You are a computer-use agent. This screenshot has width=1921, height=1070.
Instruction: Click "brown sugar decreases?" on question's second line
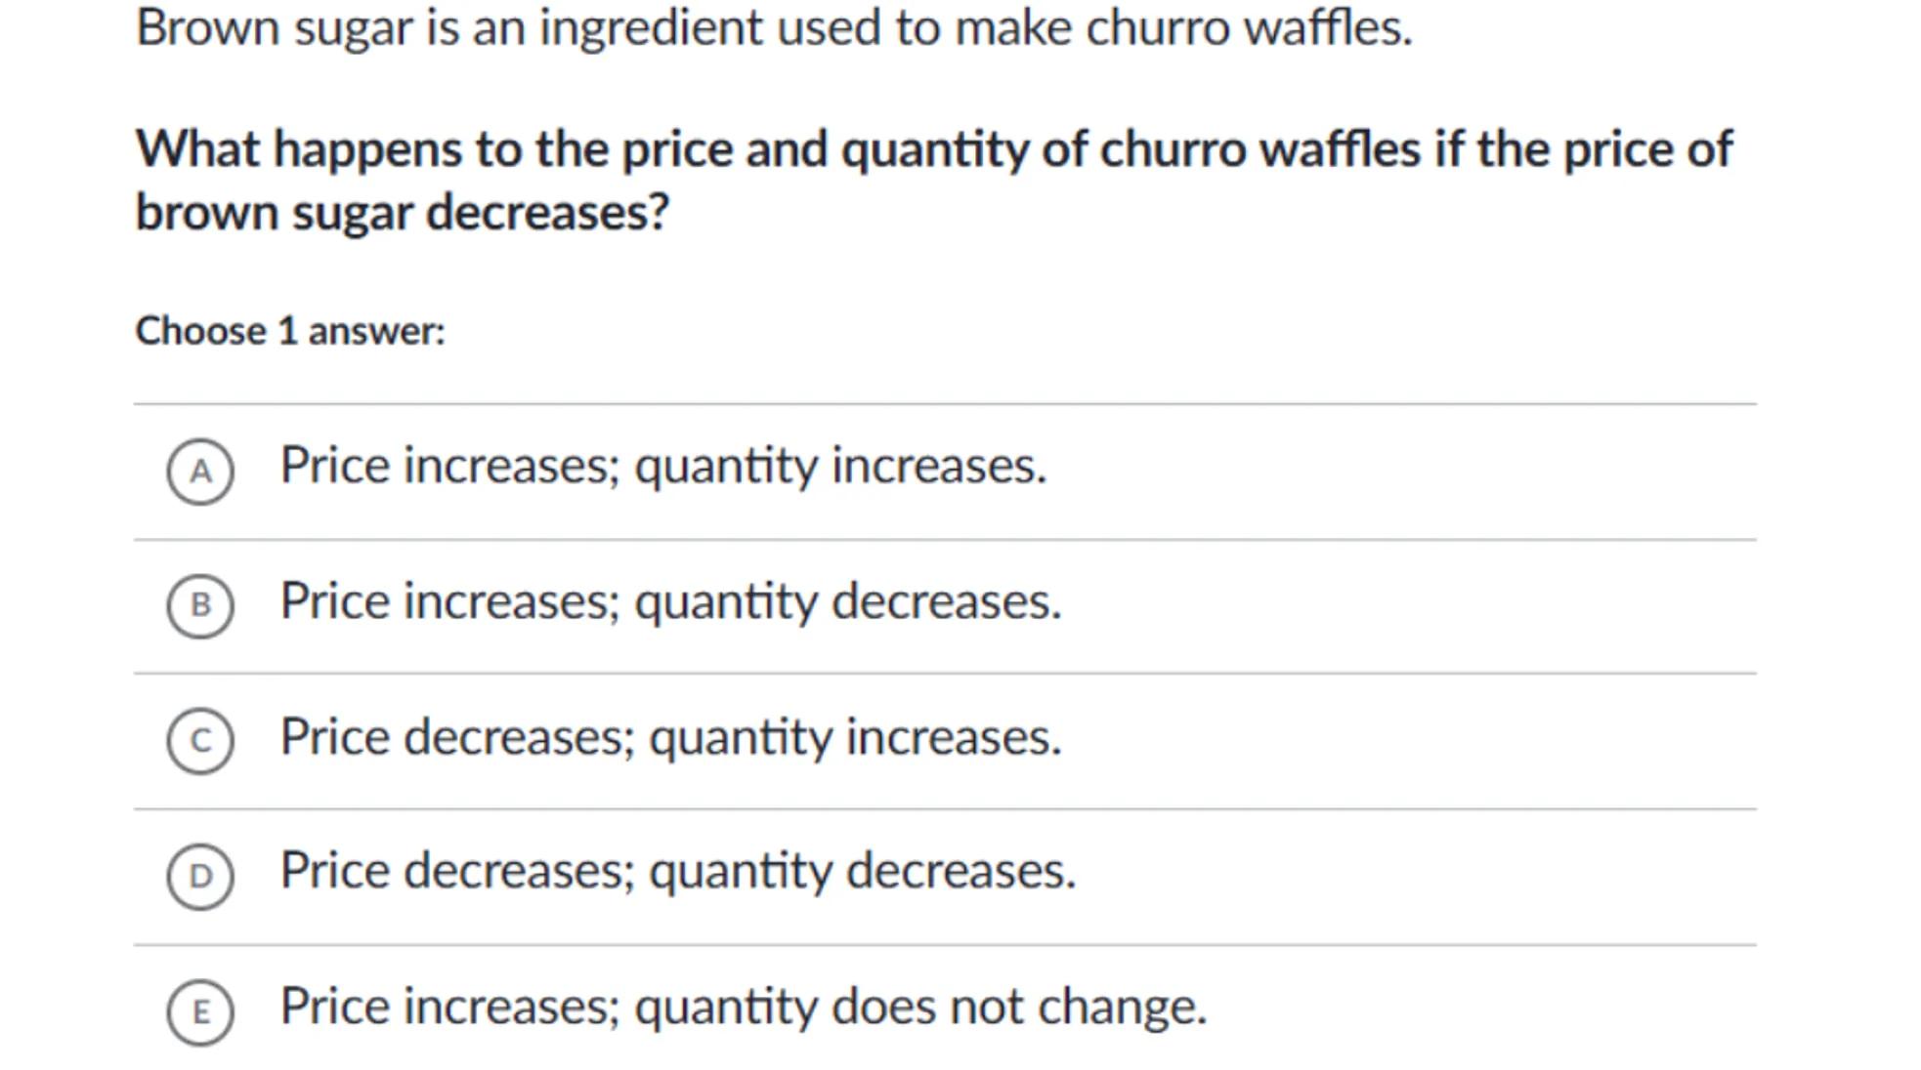[x=402, y=212]
